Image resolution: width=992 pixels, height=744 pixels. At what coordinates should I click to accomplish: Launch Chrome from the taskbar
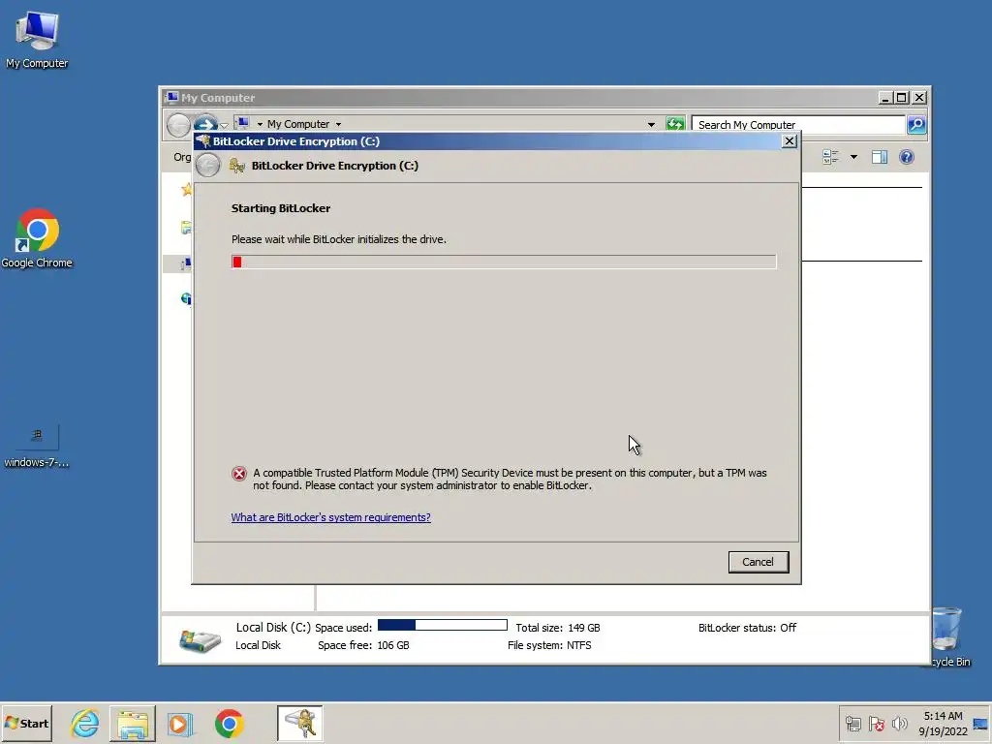[x=229, y=723]
